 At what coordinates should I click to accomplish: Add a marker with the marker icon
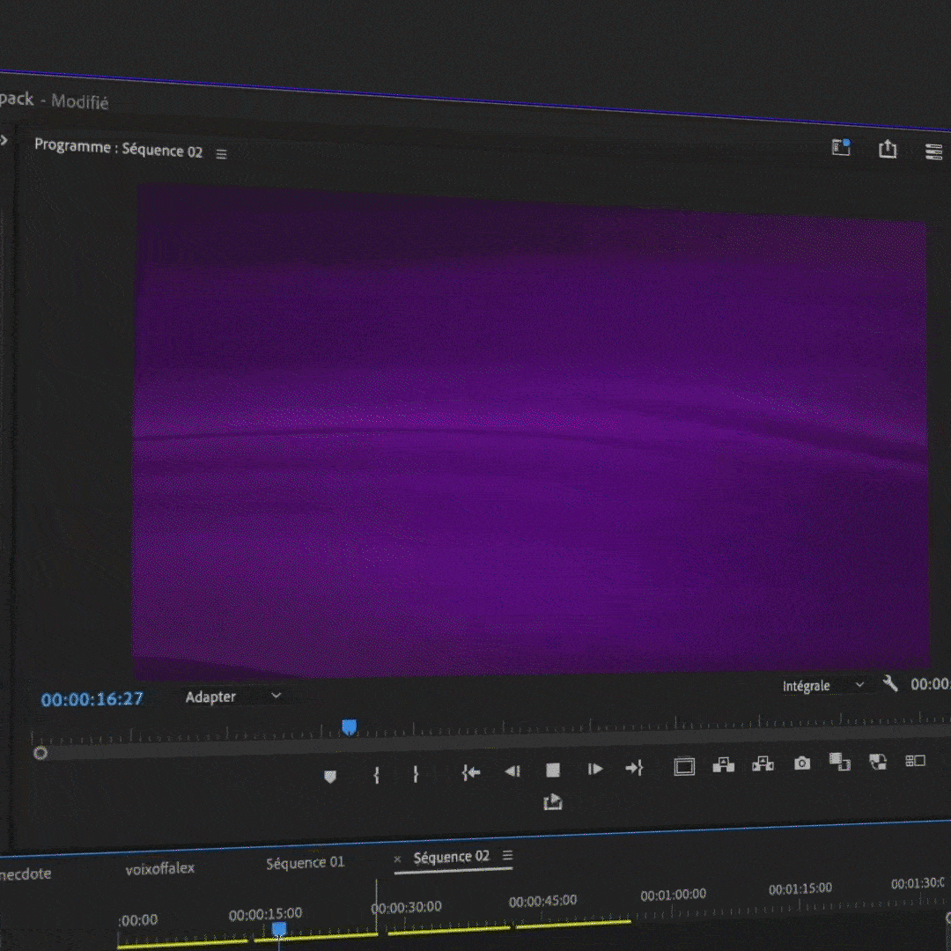coord(330,776)
